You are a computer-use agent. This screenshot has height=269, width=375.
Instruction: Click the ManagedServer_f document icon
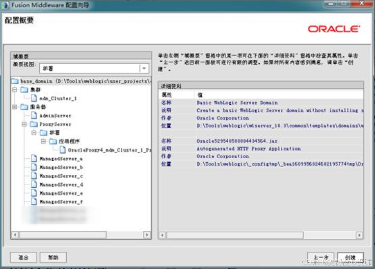[x=34, y=202]
